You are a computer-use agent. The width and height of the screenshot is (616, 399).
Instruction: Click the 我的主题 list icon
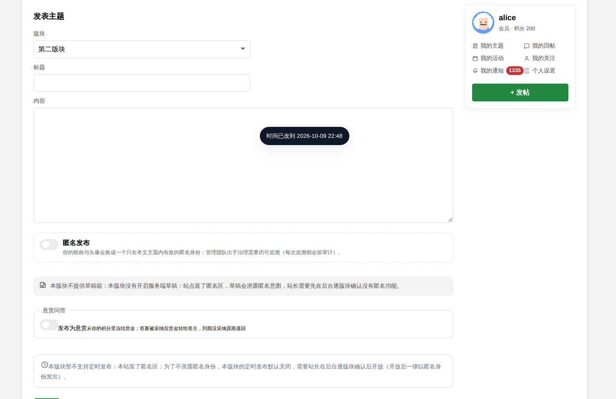click(x=475, y=46)
